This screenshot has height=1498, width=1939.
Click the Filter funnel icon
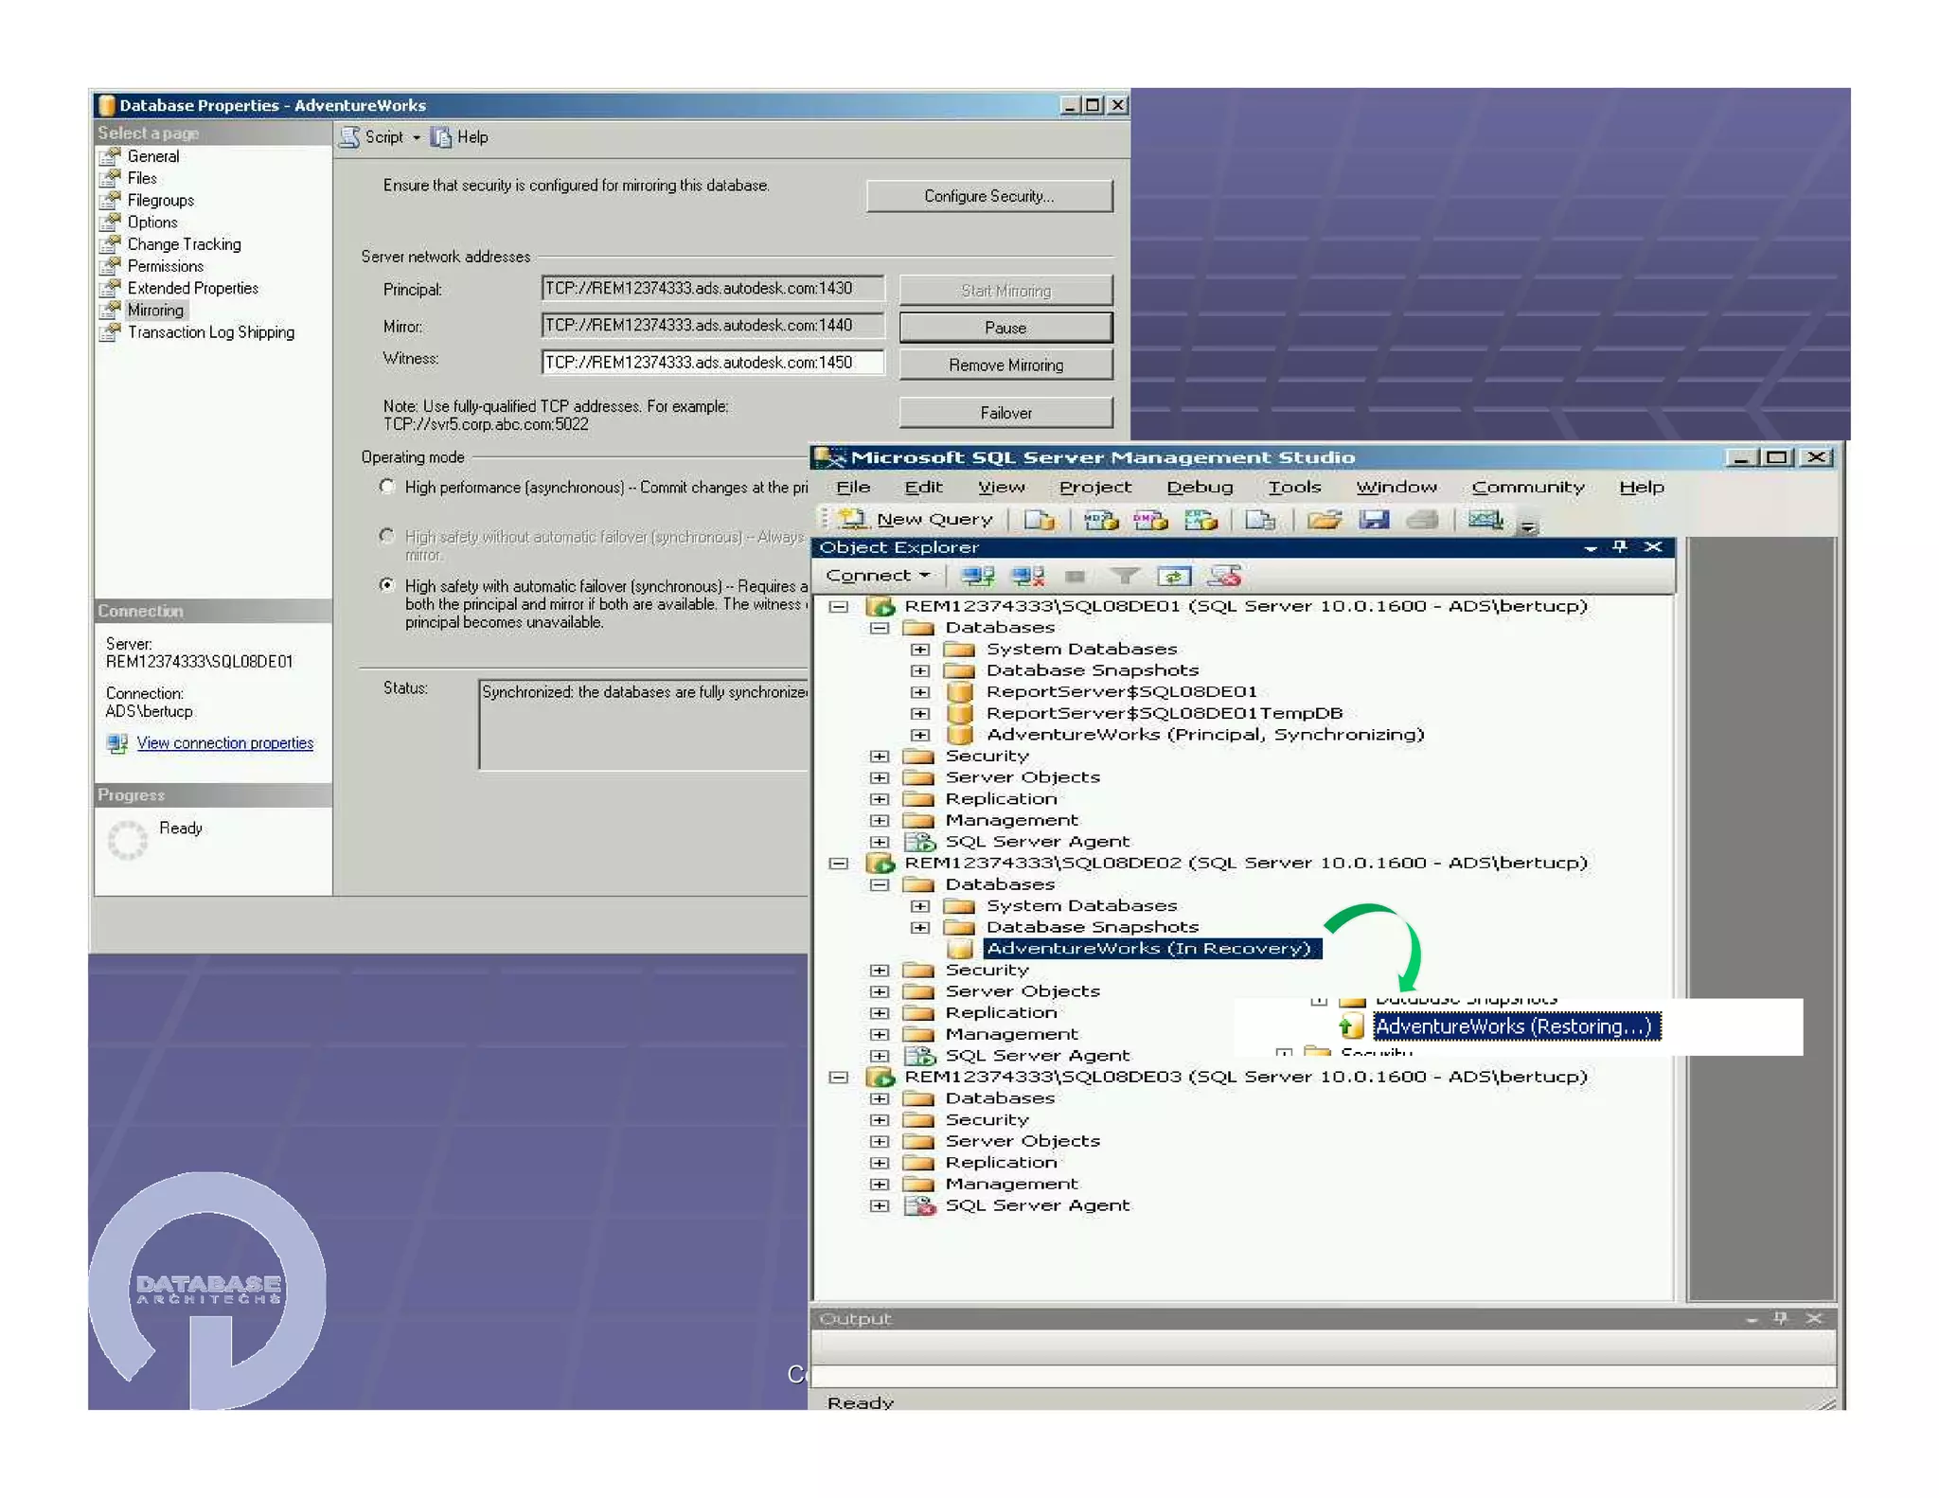point(1125,576)
